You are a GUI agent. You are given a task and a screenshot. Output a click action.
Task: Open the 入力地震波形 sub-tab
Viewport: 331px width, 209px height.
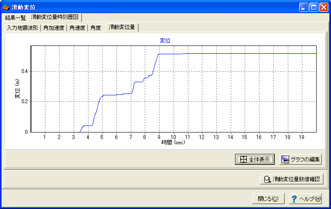[x=22, y=28]
